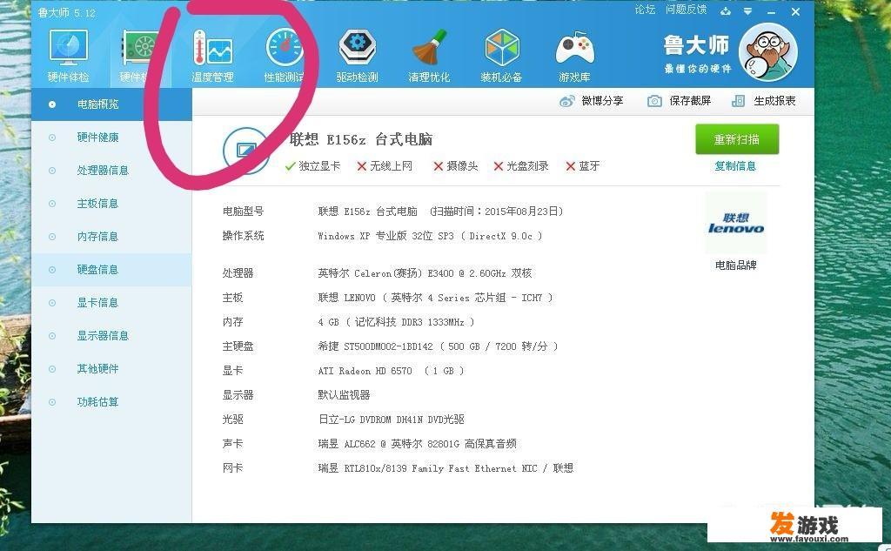Click 微博分享 text
The height and width of the screenshot is (551, 891).
point(602,101)
